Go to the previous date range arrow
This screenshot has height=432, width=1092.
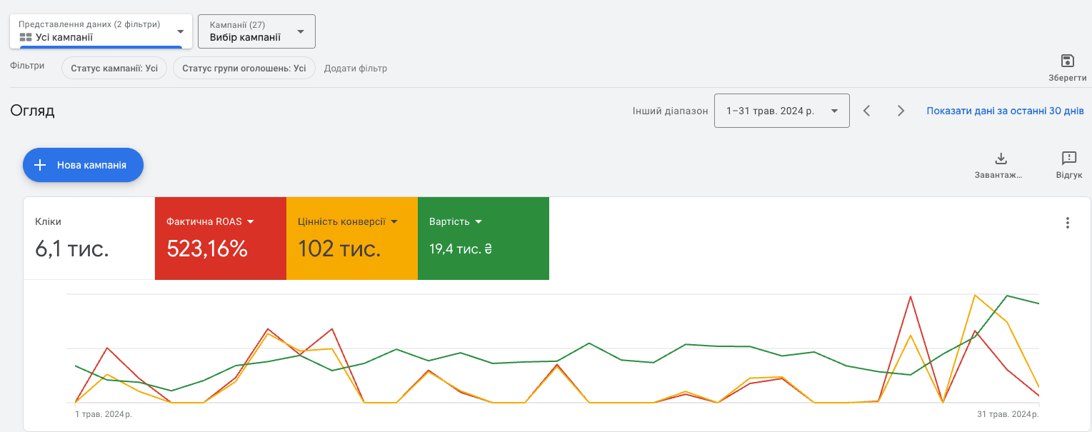867,111
